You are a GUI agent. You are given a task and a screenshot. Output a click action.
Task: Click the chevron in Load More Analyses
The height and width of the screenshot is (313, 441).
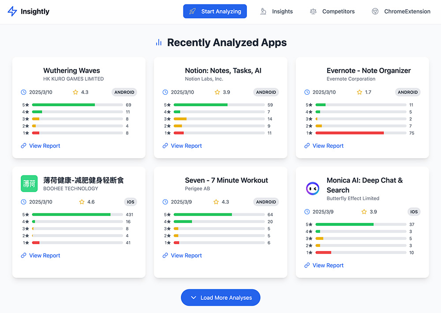pyautogui.click(x=194, y=298)
